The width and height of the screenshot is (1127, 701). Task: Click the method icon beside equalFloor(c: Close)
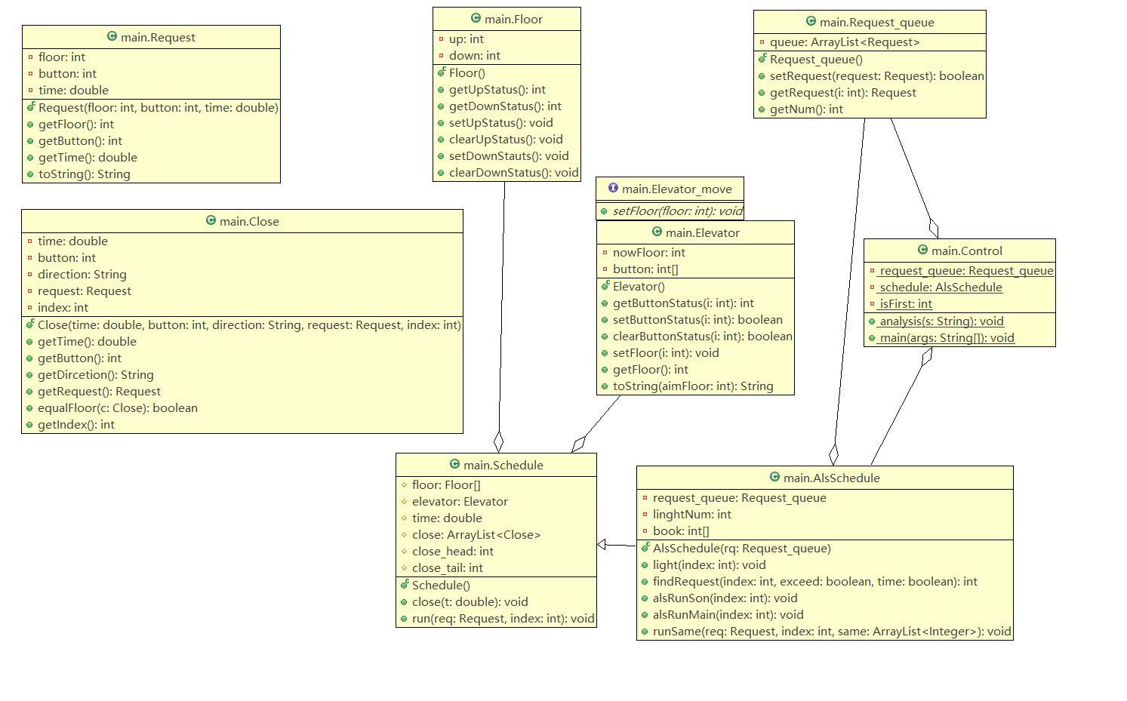click(30, 408)
